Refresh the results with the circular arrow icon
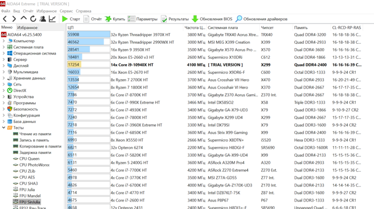This screenshot has width=374, height=209. click(x=33, y=19)
